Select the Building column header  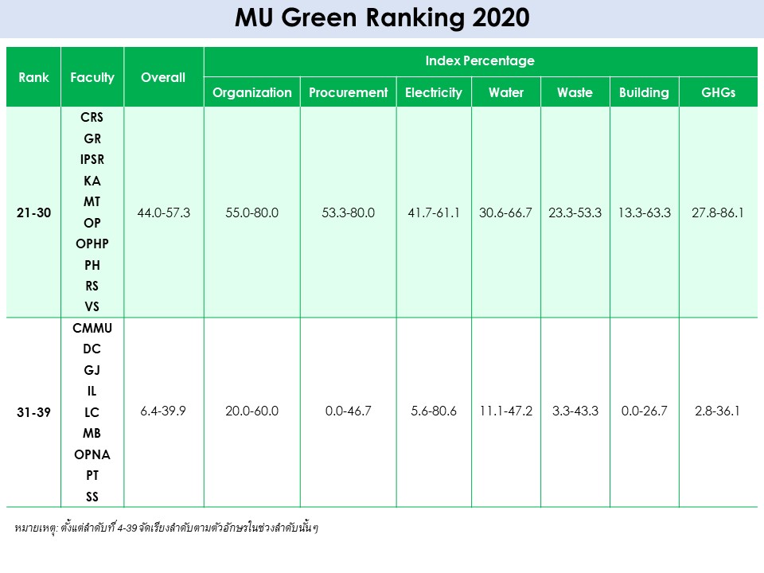click(x=644, y=92)
